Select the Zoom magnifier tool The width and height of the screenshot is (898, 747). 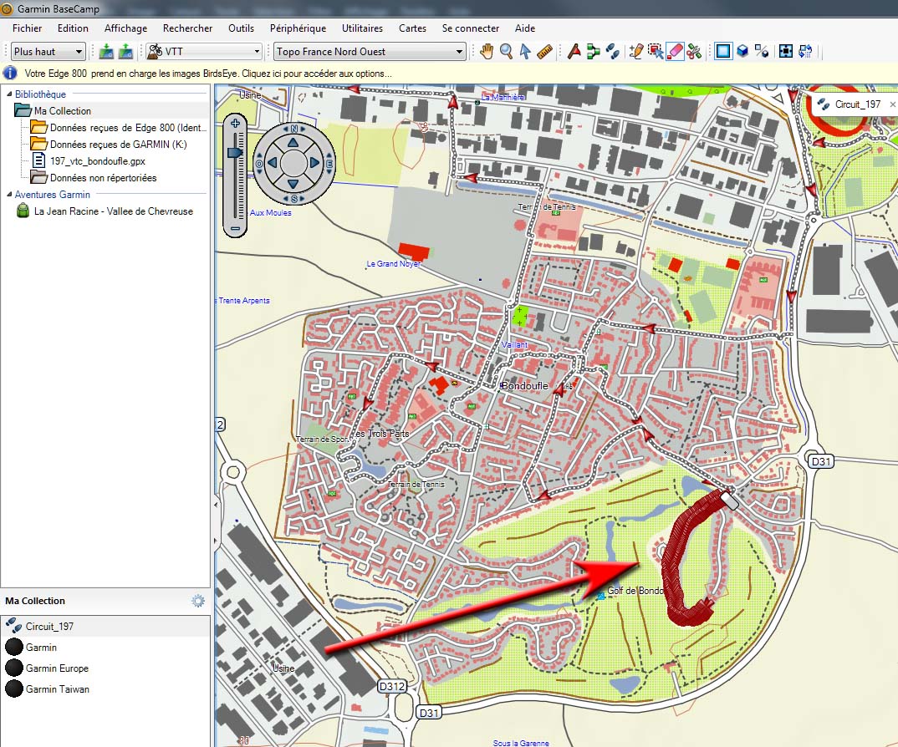click(x=506, y=52)
